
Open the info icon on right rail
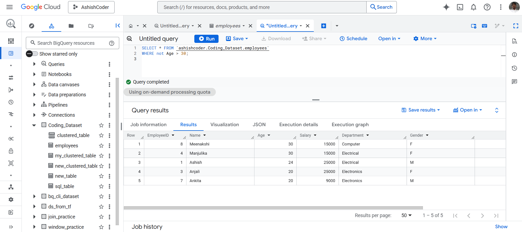514,55
